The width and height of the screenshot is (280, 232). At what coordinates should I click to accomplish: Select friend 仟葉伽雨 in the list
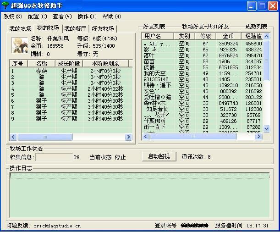click(203, 121)
